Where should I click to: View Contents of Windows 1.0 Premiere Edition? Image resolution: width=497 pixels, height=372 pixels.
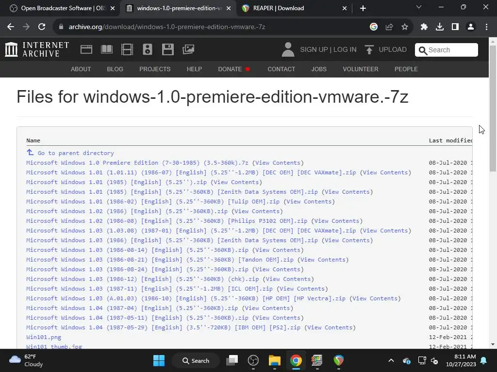pyautogui.click(x=278, y=163)
